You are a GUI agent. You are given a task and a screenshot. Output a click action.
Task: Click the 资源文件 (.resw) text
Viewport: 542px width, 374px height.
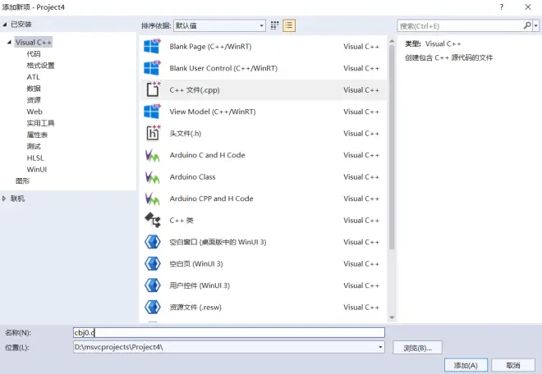click(195, 308)
